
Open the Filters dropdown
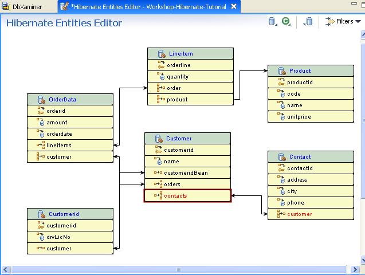(343, 21)
